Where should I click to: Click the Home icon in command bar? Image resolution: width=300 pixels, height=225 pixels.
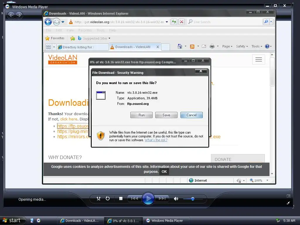pos(180,46)
